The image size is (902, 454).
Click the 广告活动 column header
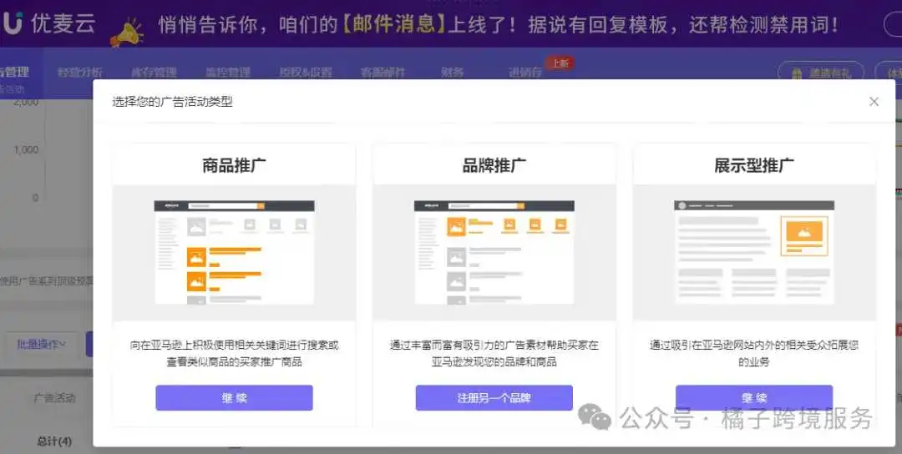tap(54, 398)
